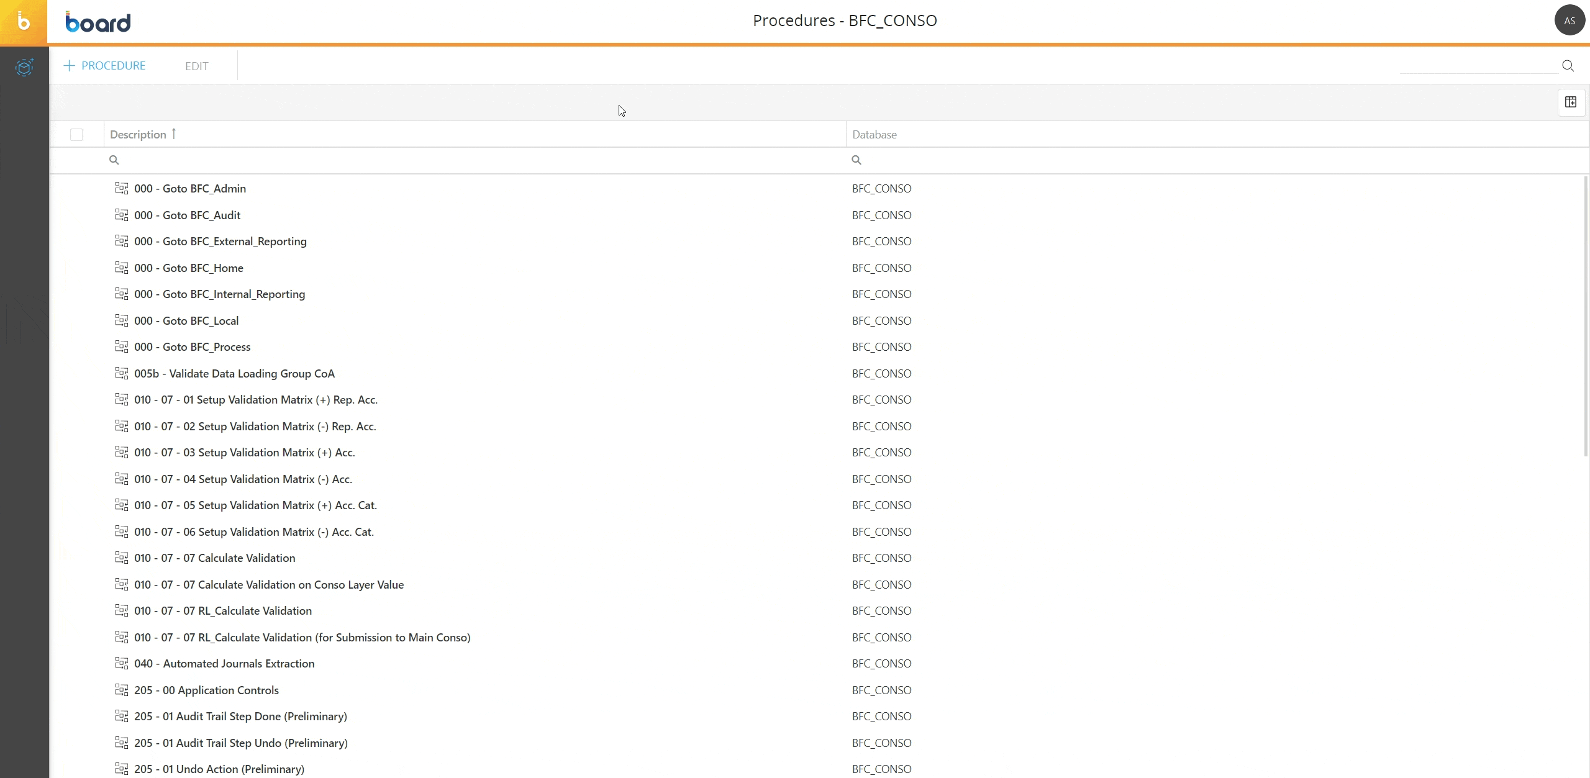Open the data model cube icon in sidebar
Image resolution: width=1590 pixels, height=778 pixels.
coord(24,66)
